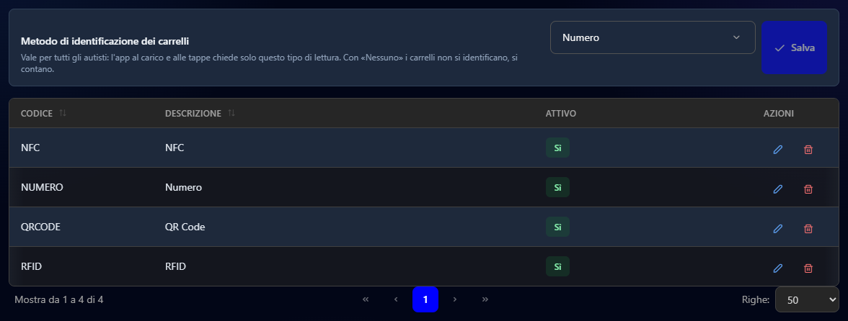Viewport: 848px width, 321px height.
Task: Go to the previous page arrow
Action: (396, 299)
